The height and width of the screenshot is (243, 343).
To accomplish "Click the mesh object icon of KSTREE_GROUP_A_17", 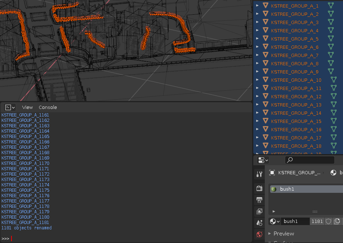I will tap(266, 138).
